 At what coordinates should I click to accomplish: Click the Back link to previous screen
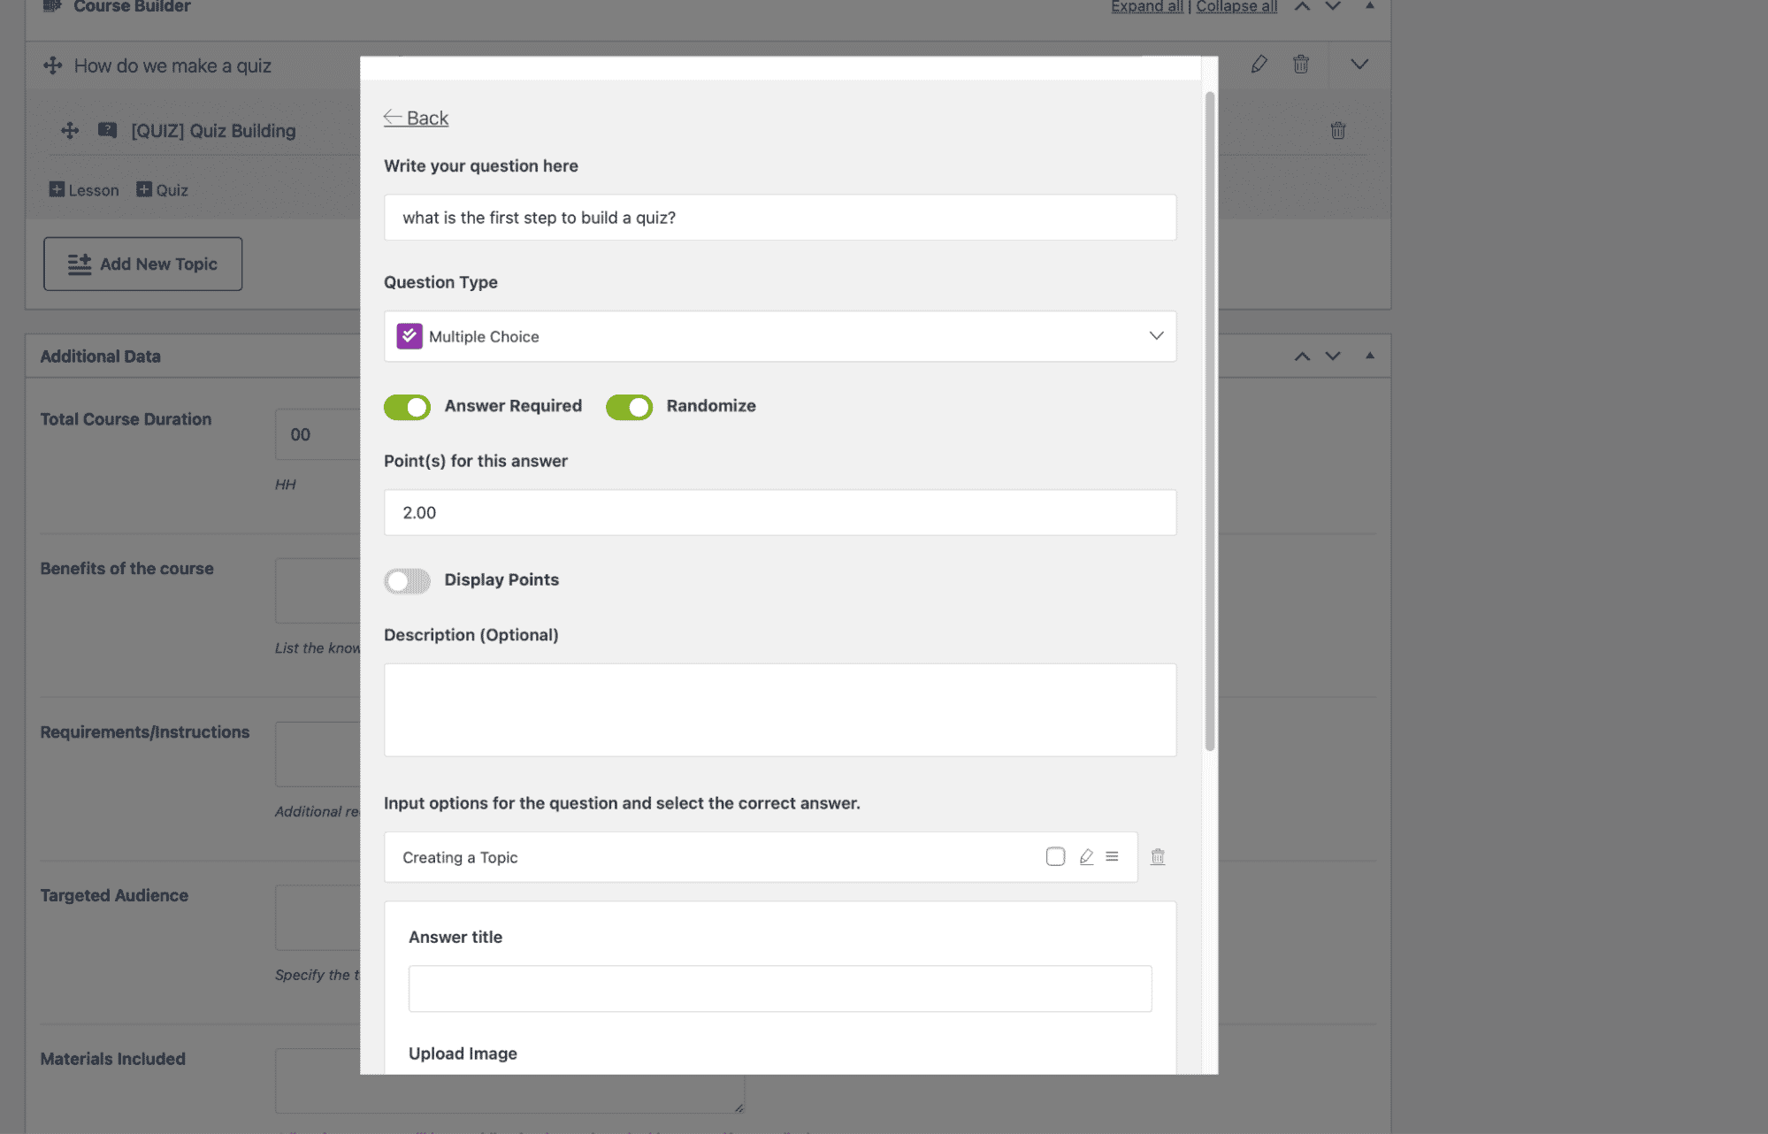click(x=415, y=119)
